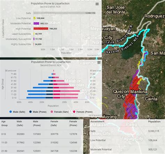Select the High Potential axis label
The image size is (165, 154).
coord(23,29)
